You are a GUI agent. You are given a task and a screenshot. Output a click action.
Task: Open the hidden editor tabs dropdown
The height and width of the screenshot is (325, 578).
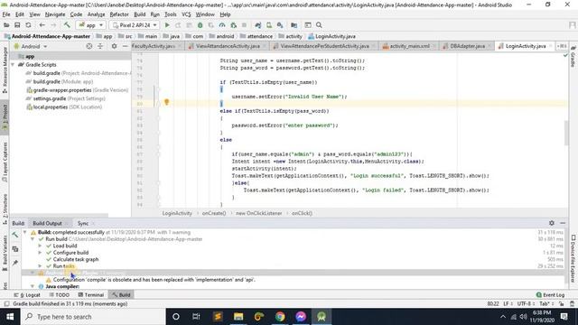tap(562, 46)
